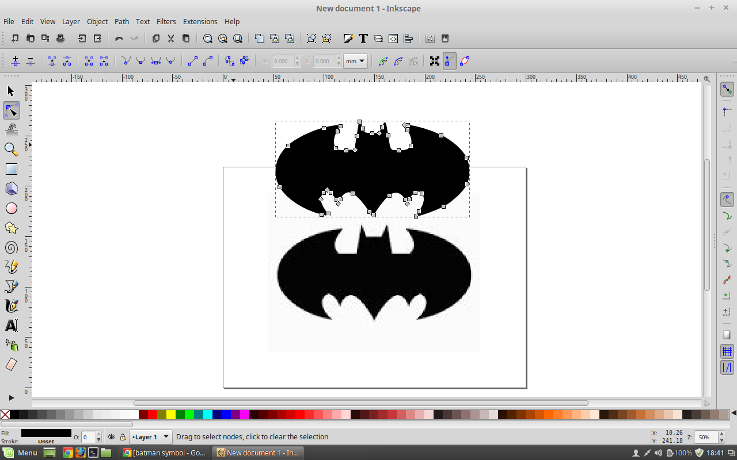
Task: Pick the None color X swatch
Action: tap(5, 414)
